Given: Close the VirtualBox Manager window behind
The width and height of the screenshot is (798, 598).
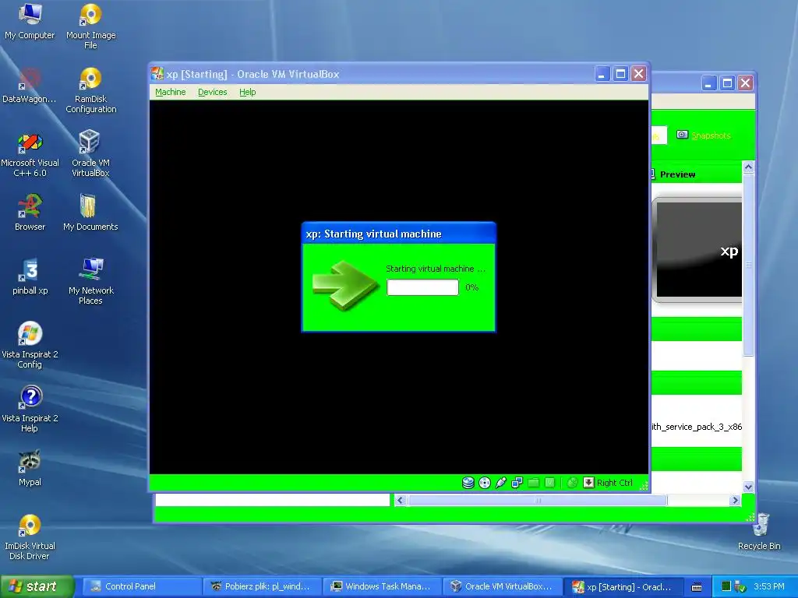Looking at the screenshot, I should click(x=745, y=83).
